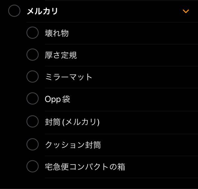Select the メルカリ title text
198x189 pixels.
click(x=42, y=11)
